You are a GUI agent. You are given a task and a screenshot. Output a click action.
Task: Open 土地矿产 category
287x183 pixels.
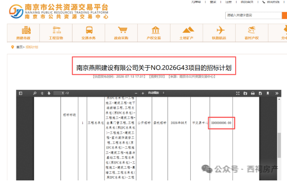186,33
